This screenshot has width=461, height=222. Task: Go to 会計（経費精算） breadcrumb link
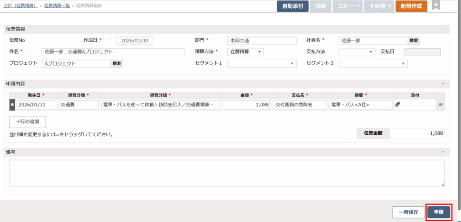coord(20,6)
